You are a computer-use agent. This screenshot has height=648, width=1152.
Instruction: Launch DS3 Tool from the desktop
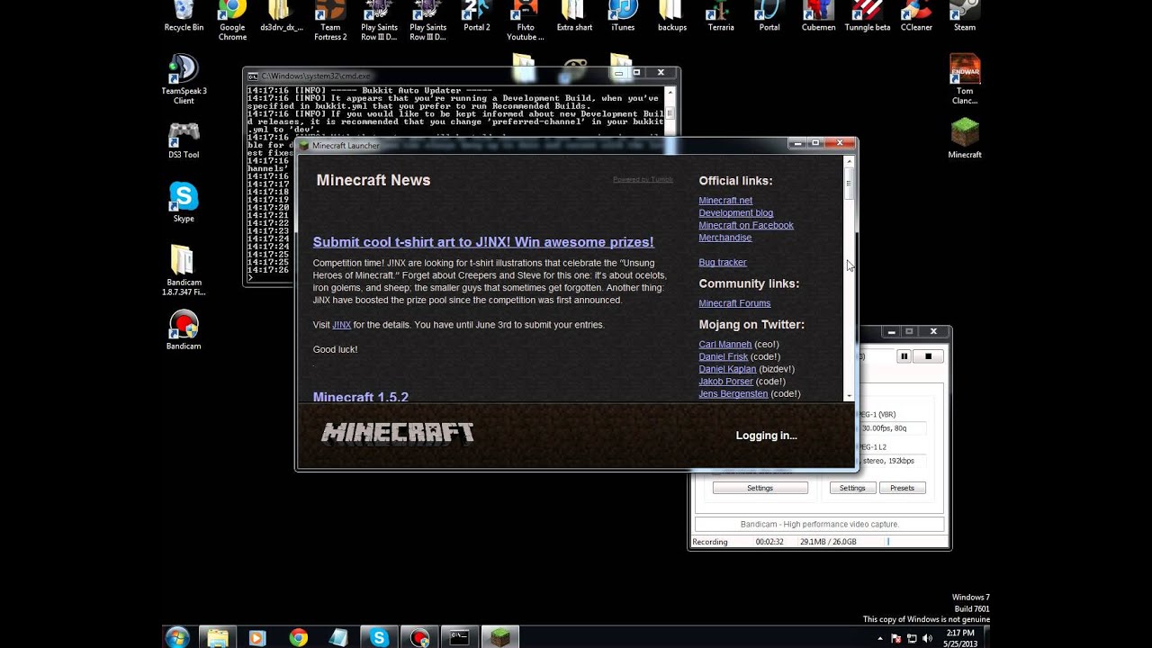[x=184, y=139]
